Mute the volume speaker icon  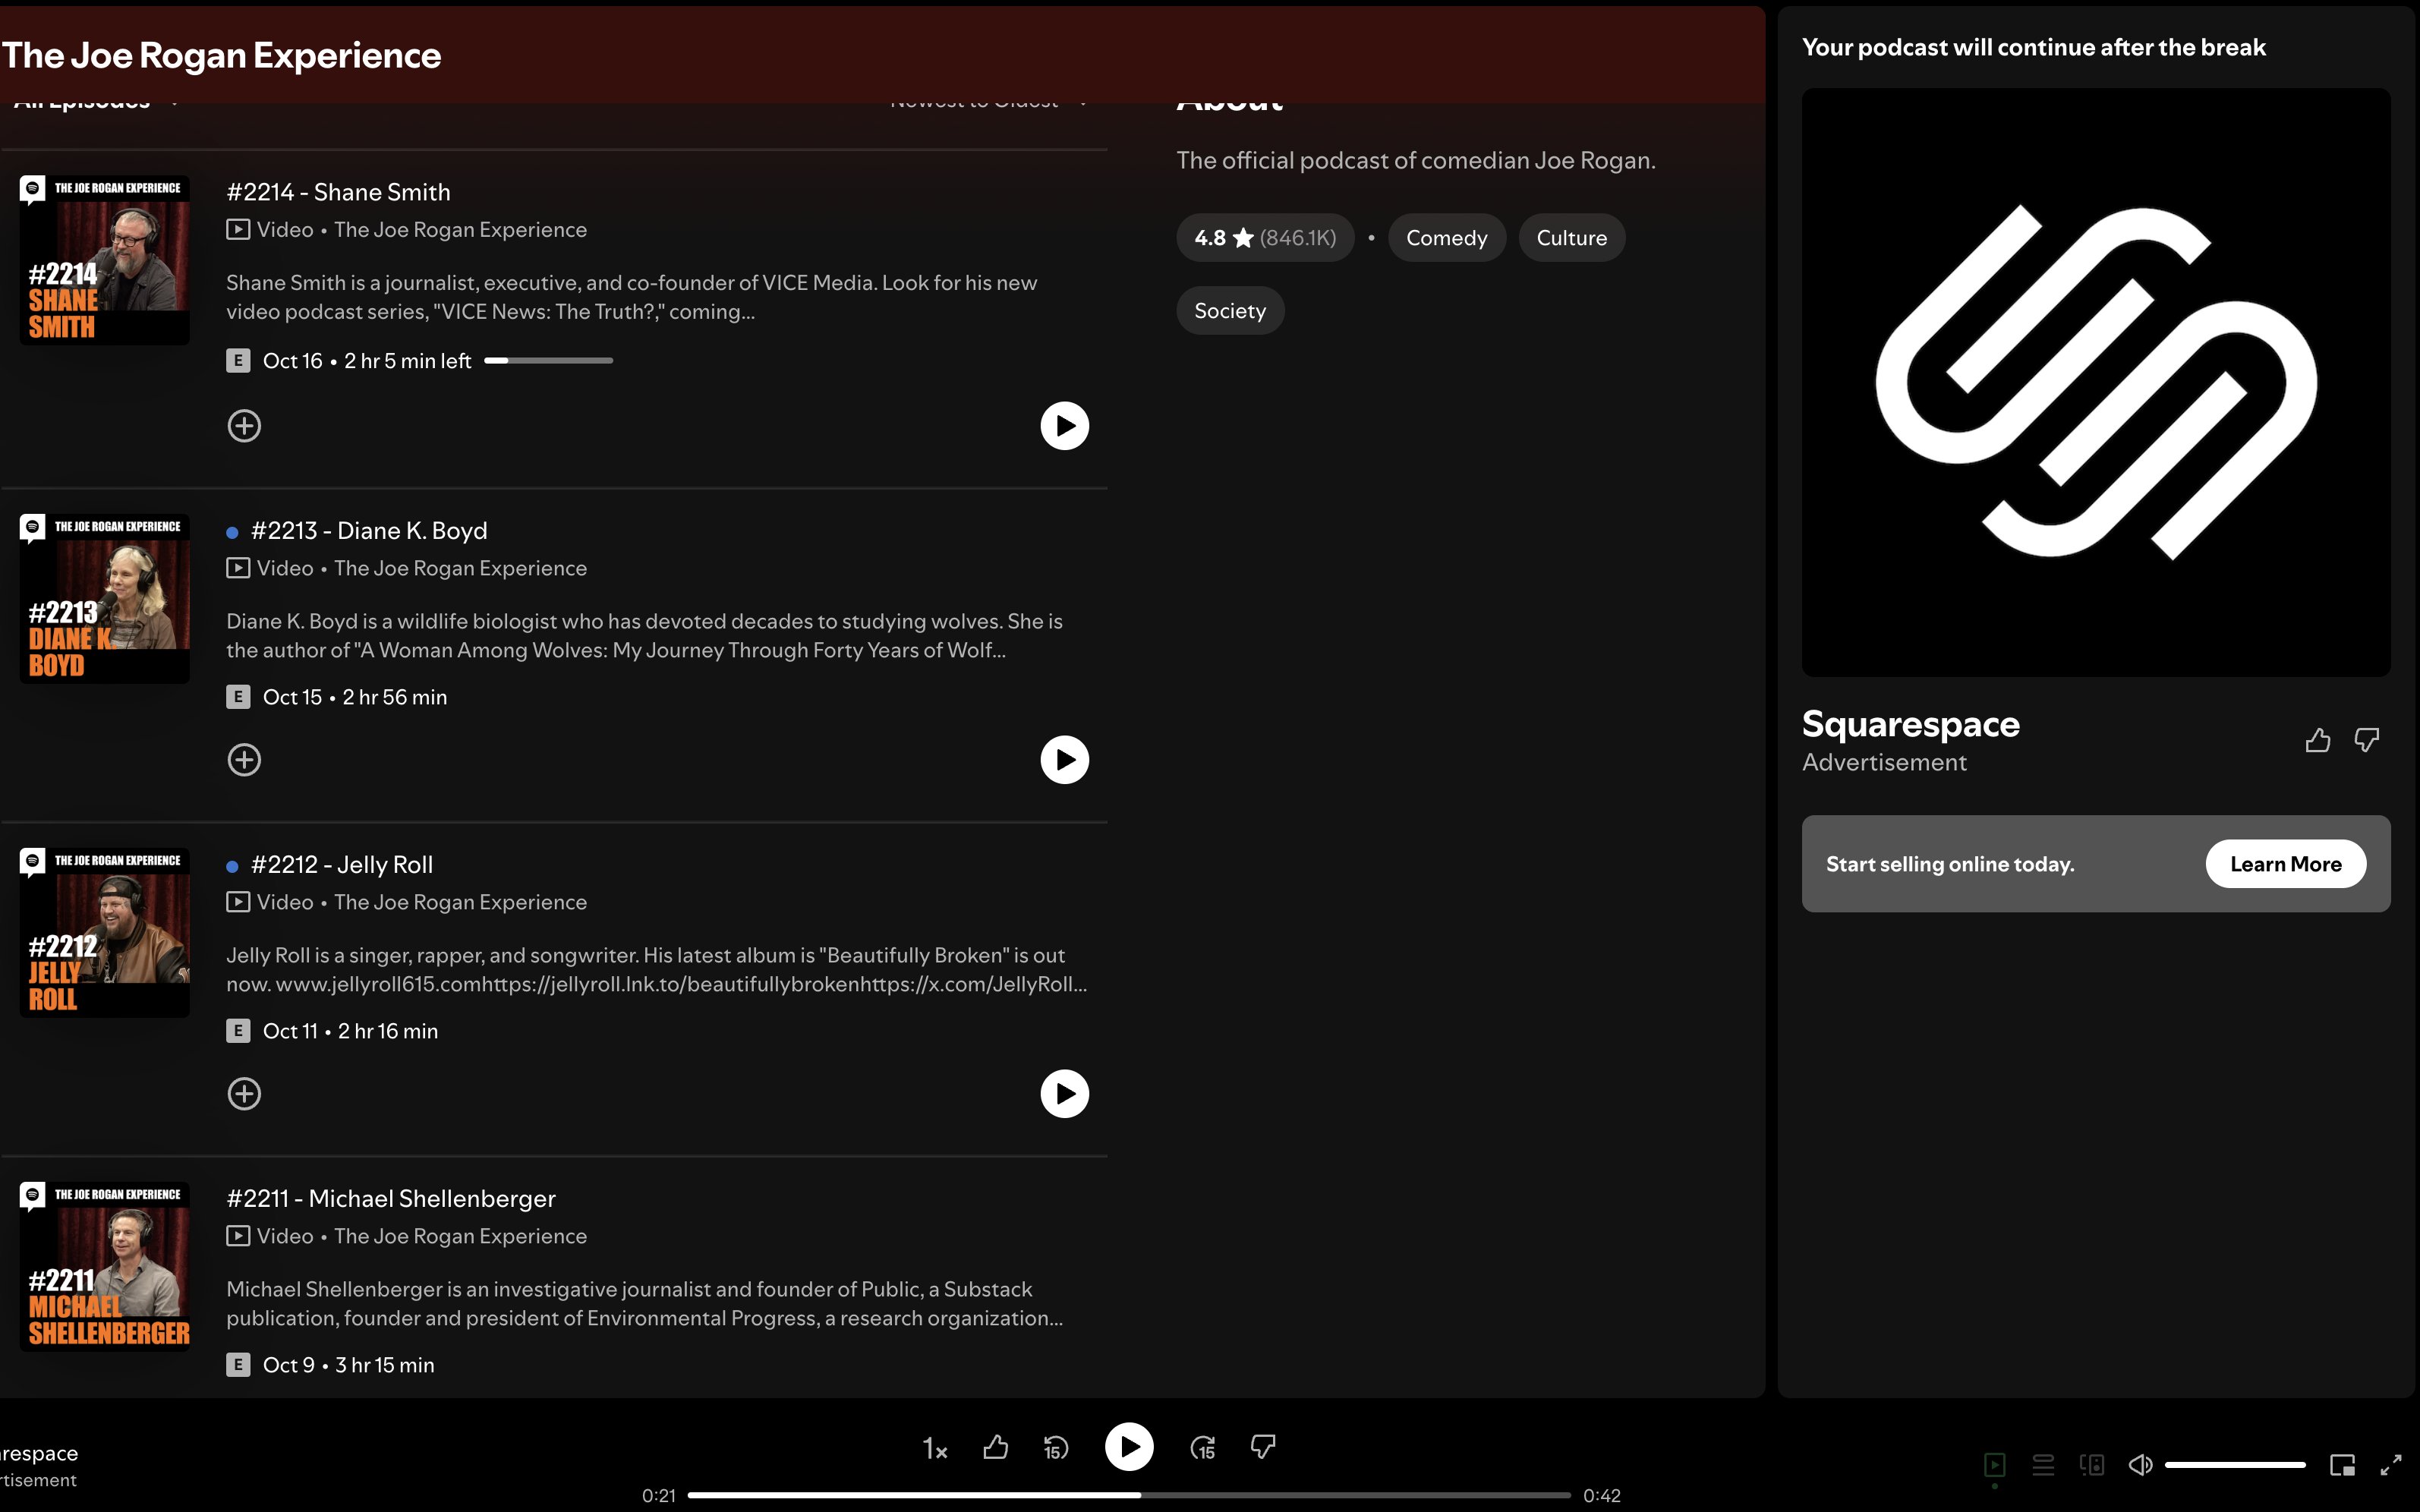pyautogui.click(x=2140, y=1465)
